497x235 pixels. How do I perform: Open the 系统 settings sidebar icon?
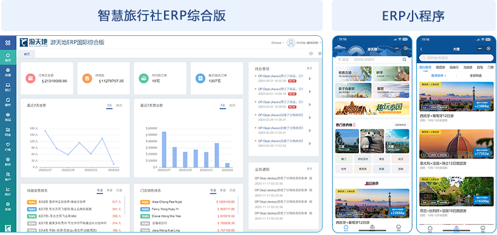click(9, 206)
